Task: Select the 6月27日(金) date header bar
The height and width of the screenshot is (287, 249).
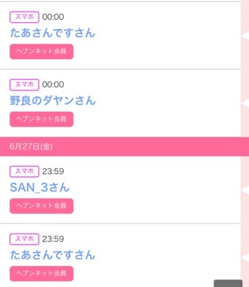Action: click(124, 147)
